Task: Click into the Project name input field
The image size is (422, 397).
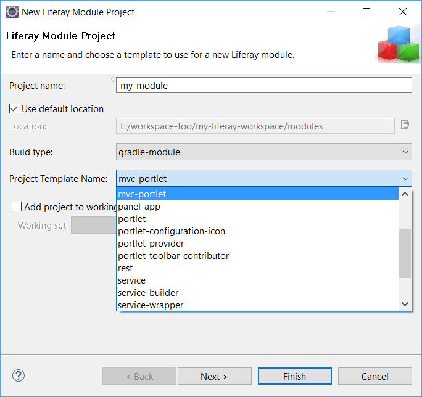Action: point(264,85)
